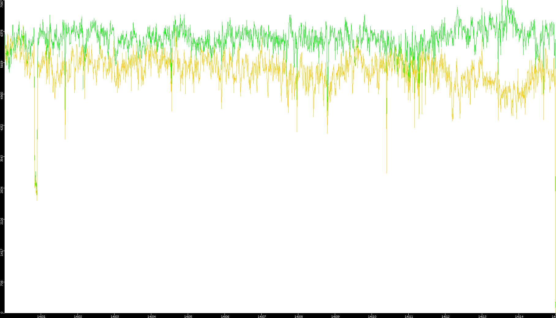Screen dimensions: 556x318
Task: Select the 14:04 tick on time axis
Action: tap(151, 316)
